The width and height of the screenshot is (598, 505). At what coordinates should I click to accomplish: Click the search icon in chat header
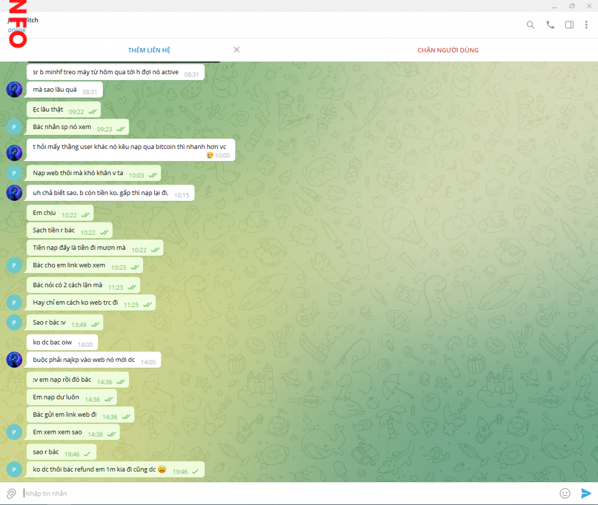(530, 25)
